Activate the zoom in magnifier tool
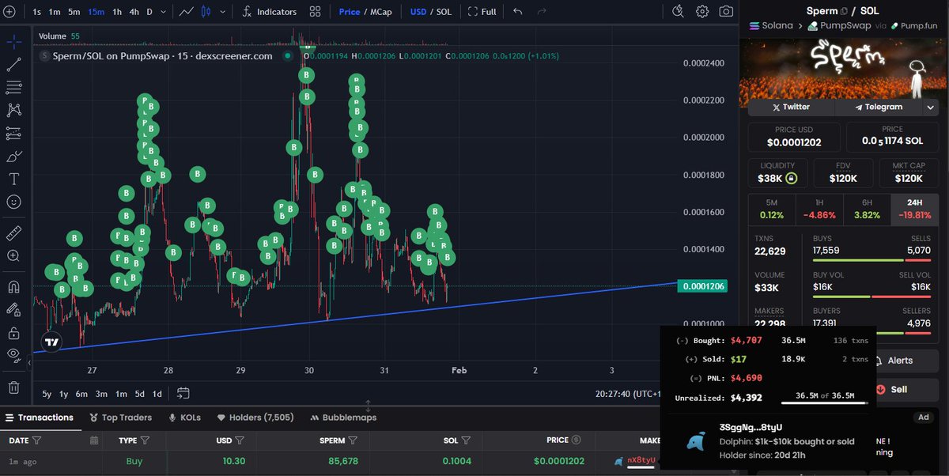This screenshot has width=949, height=476. [x=13, y=256]
